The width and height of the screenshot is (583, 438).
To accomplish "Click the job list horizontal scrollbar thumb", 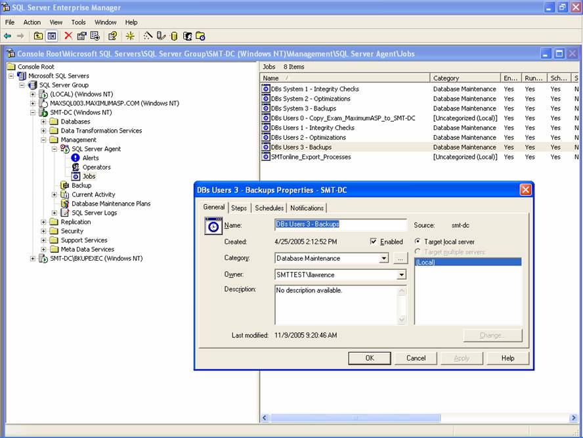I will coord(355,418).
